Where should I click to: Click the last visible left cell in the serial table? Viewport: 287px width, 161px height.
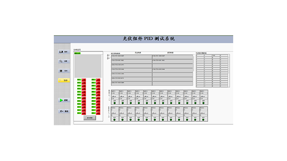(131, 84)
